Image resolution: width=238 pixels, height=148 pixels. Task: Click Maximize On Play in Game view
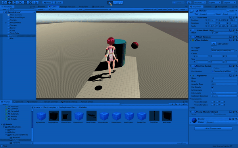point(150,9)
